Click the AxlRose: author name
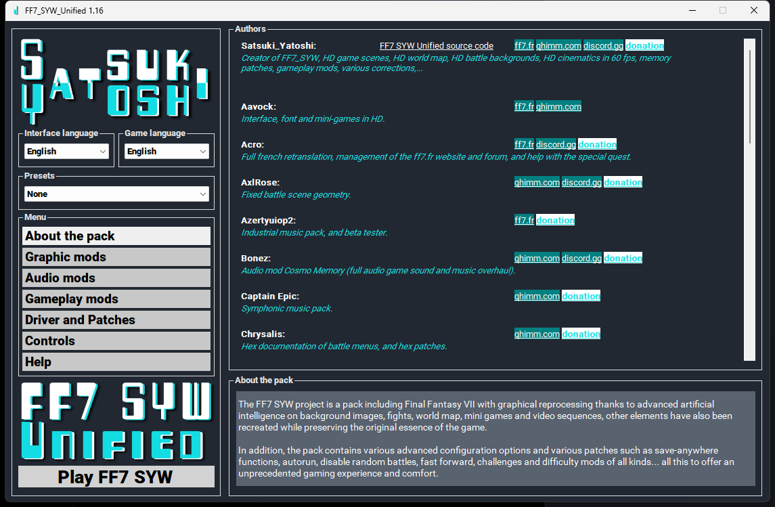The image size is (775, 507). (261, 182)
